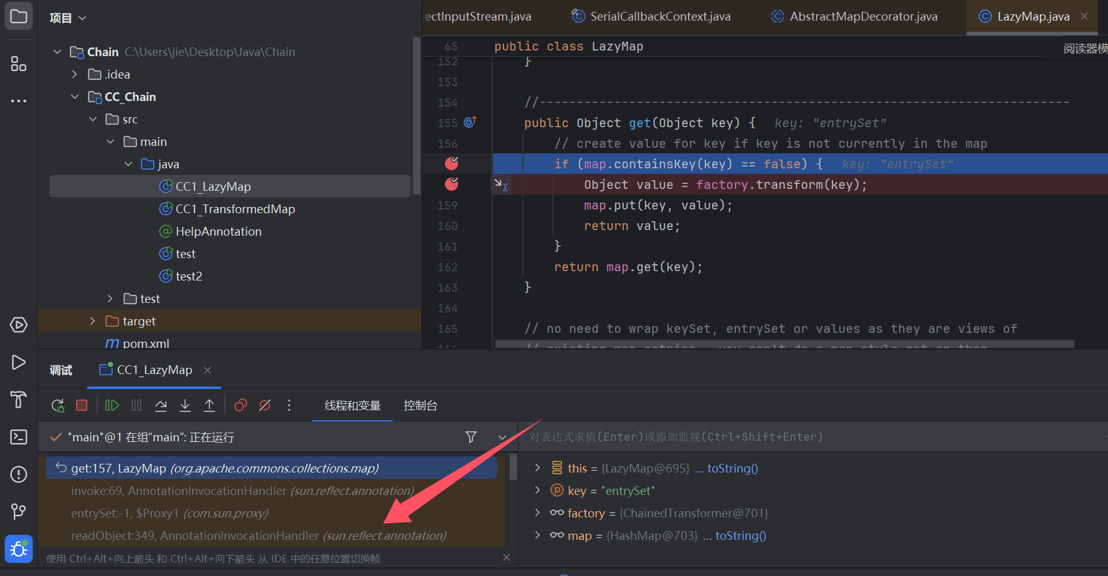
Task: Open the Problems tool window icon
Action: coord(19,474)
